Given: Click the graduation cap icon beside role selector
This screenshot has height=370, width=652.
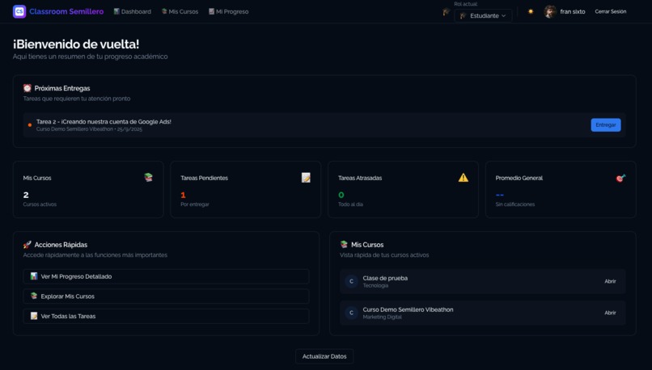Looking at the screenshot, I should pyautogui.click(x=447, y=12).
